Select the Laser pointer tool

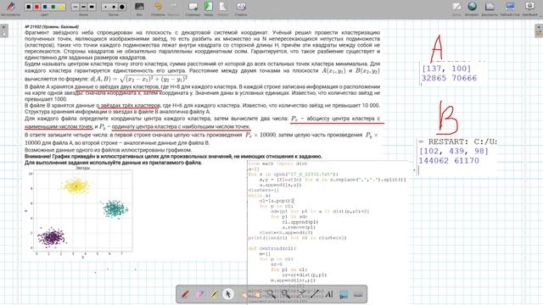[300, 294]
